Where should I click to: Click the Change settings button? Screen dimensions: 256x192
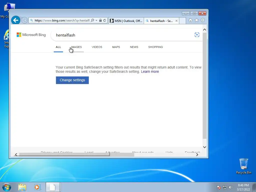tap(72, 80)
